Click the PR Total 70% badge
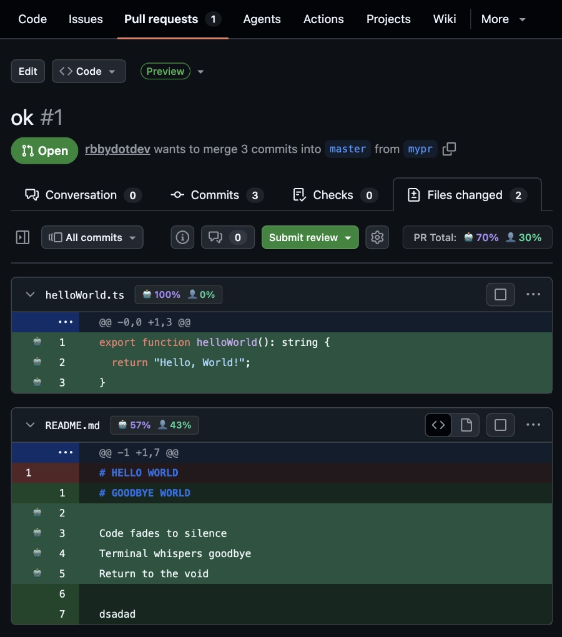The image size is (562, 637). coord(486,237)
